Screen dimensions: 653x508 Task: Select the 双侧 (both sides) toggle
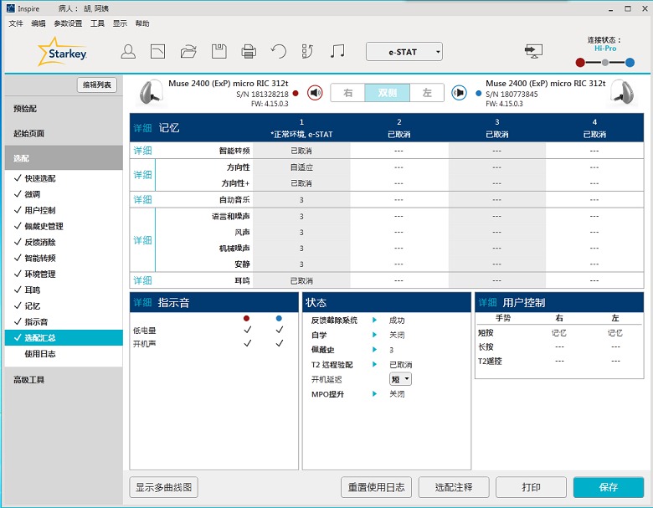pos(387,93)
